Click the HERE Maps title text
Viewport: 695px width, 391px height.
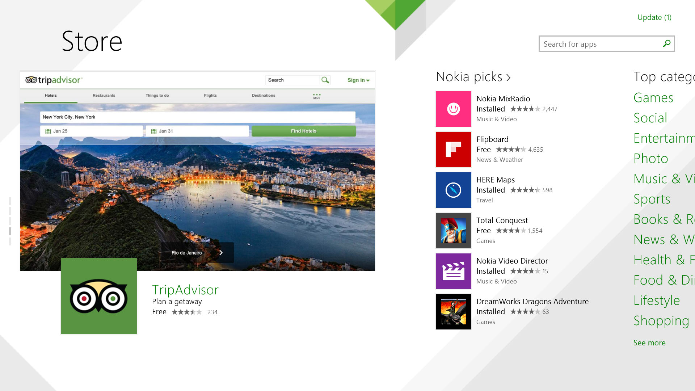pos(496,180)
